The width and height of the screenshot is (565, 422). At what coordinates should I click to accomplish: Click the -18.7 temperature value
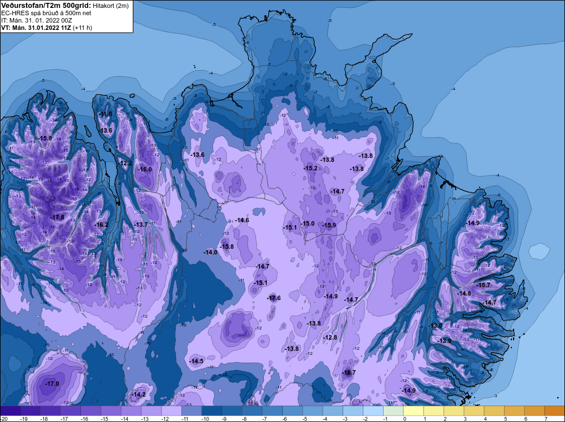[349, 372]
